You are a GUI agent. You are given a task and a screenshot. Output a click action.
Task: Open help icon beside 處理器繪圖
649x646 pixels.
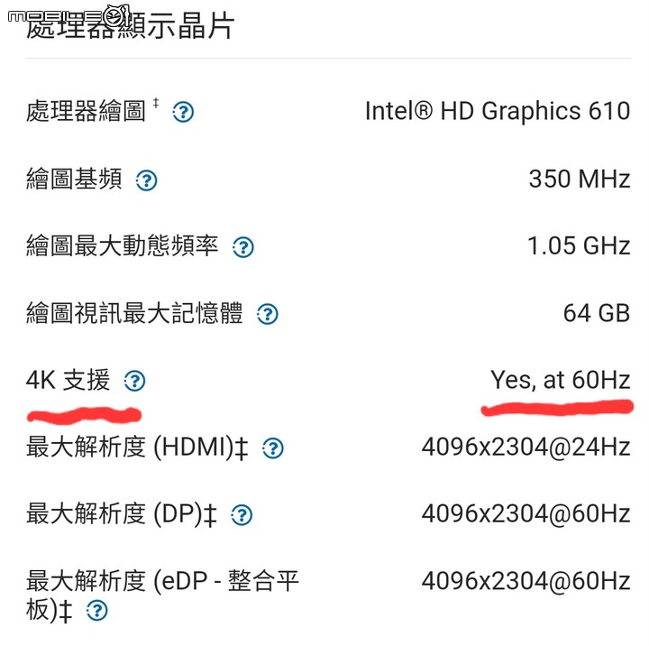tap(183, 112)
